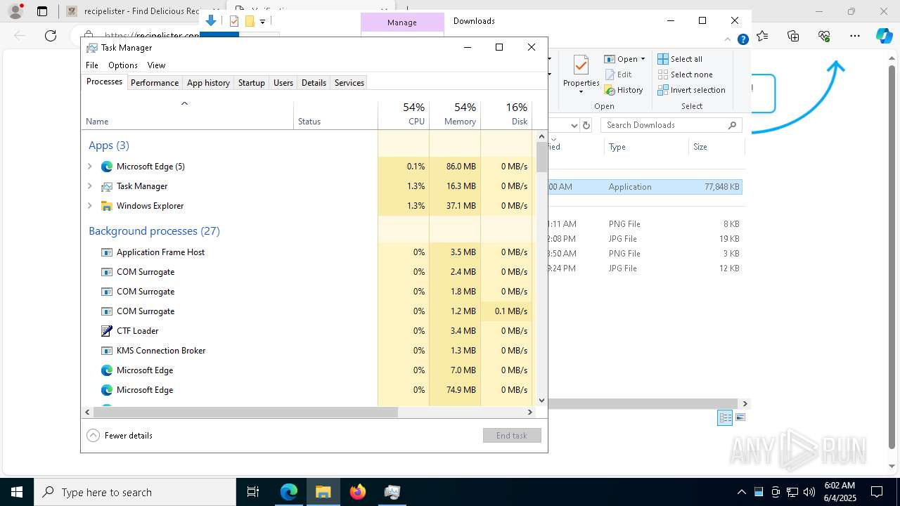The width and height of the screenshot is (900, 506).
Task: Click the Explorer Help question mark icon
Action: tap(742, 39)
